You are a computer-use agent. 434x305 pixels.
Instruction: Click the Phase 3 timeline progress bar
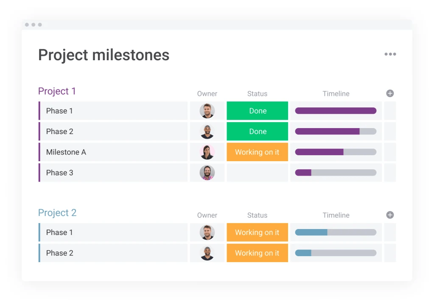click(x=336, y=173)
